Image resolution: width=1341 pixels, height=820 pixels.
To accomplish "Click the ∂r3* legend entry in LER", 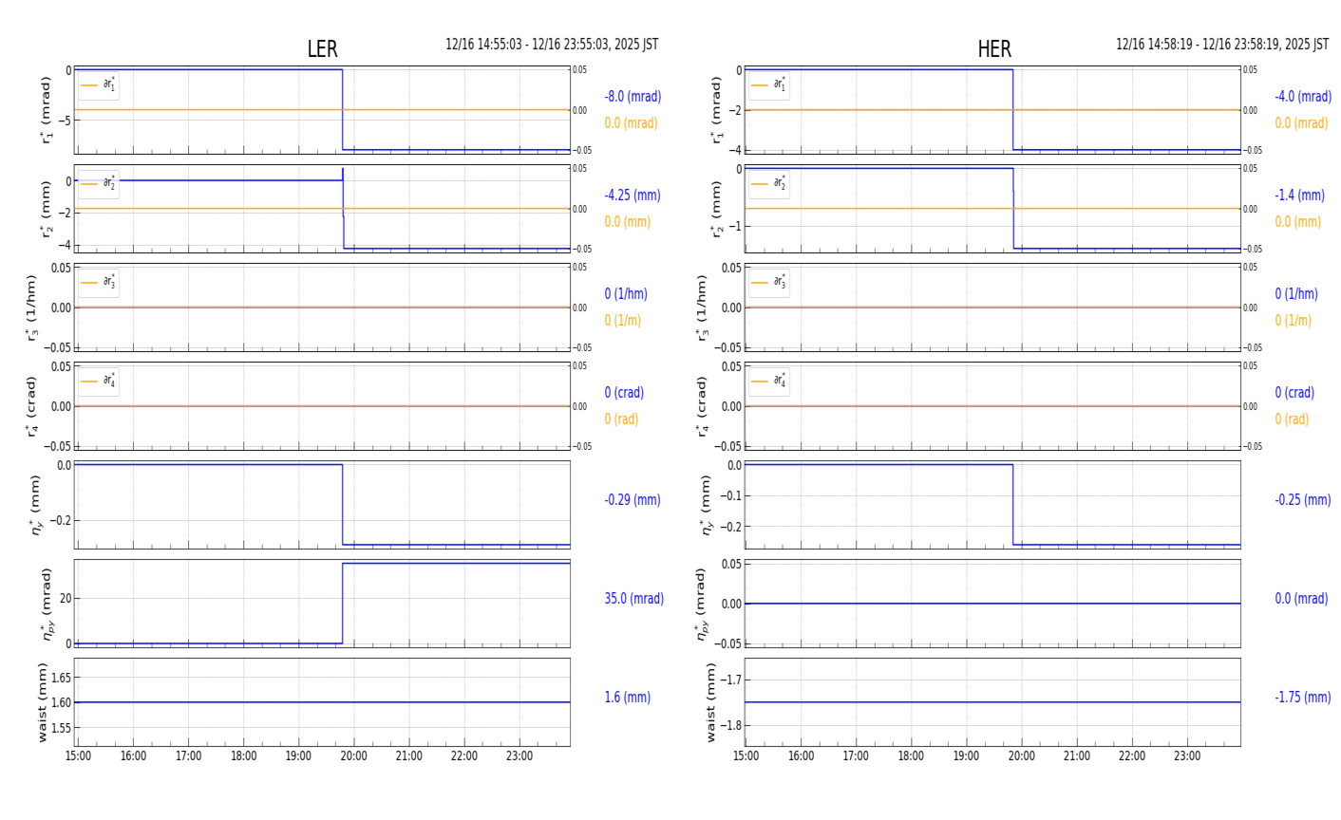I will (x=99, y=283).
